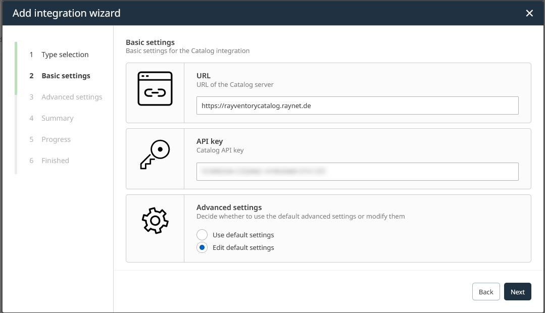This screenshot has width=545, height=313.
Task: Close the Add integration wizard dialog
Action: pos(529,13)
